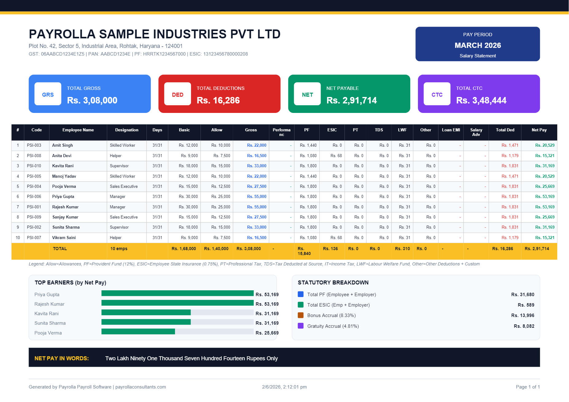Click the Pay Period March 2026 box
The width and height of the screenshot is (569, 402).
pos(477,44)
